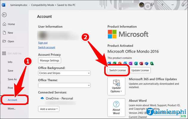Viewport: 188px width, 119px height.
Task: Open Help question mark in title bar
Action: 162,5
